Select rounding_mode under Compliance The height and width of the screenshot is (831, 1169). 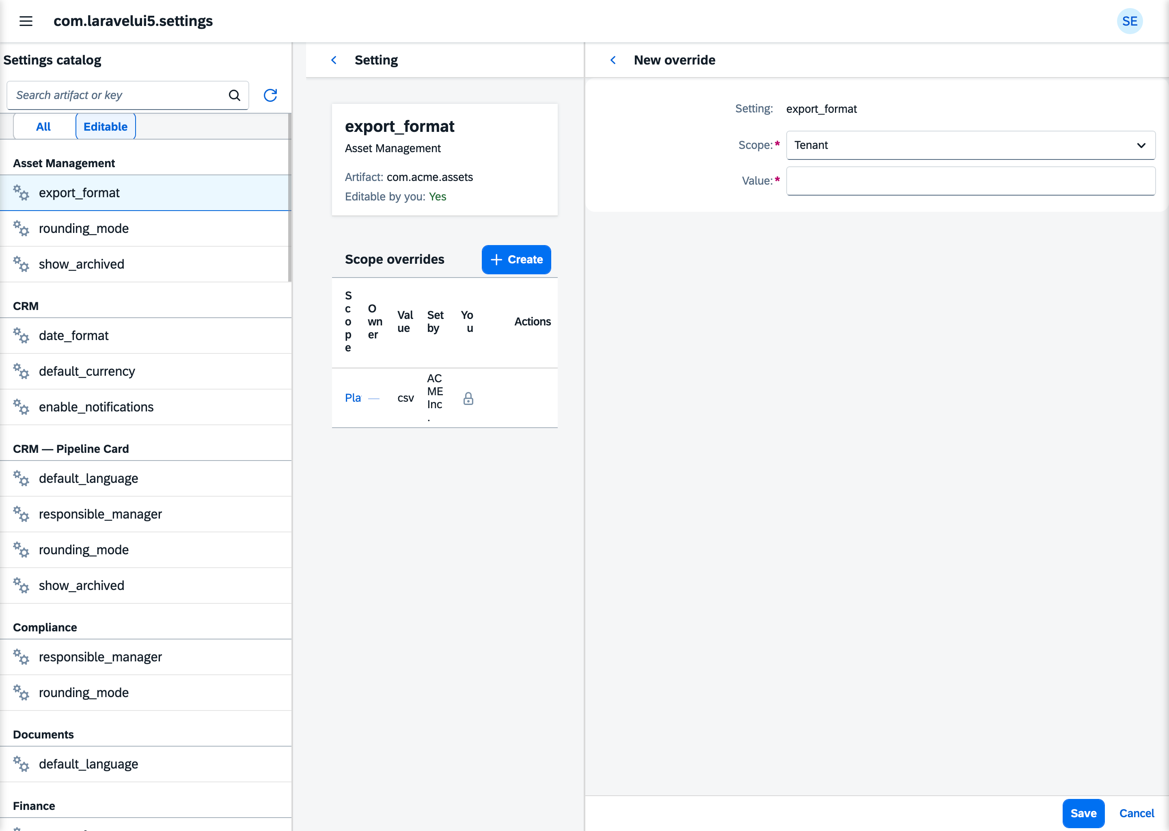pyautogui.click(x=145, y=693)
